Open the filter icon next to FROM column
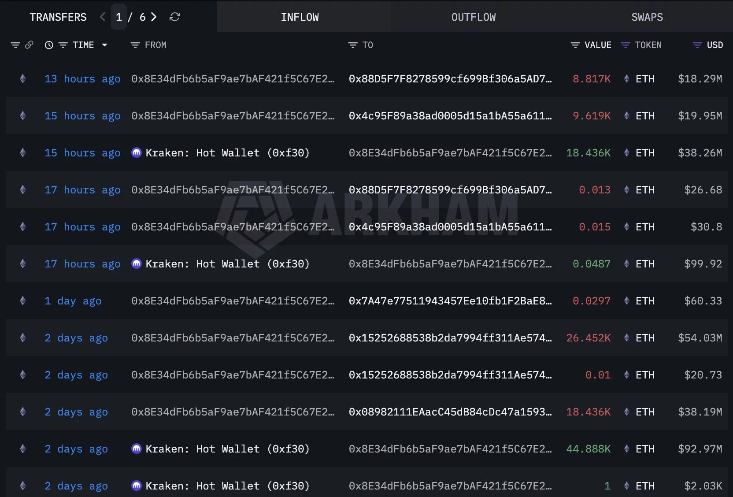Viewport: 733px width, 497px height. pos(134,45)
